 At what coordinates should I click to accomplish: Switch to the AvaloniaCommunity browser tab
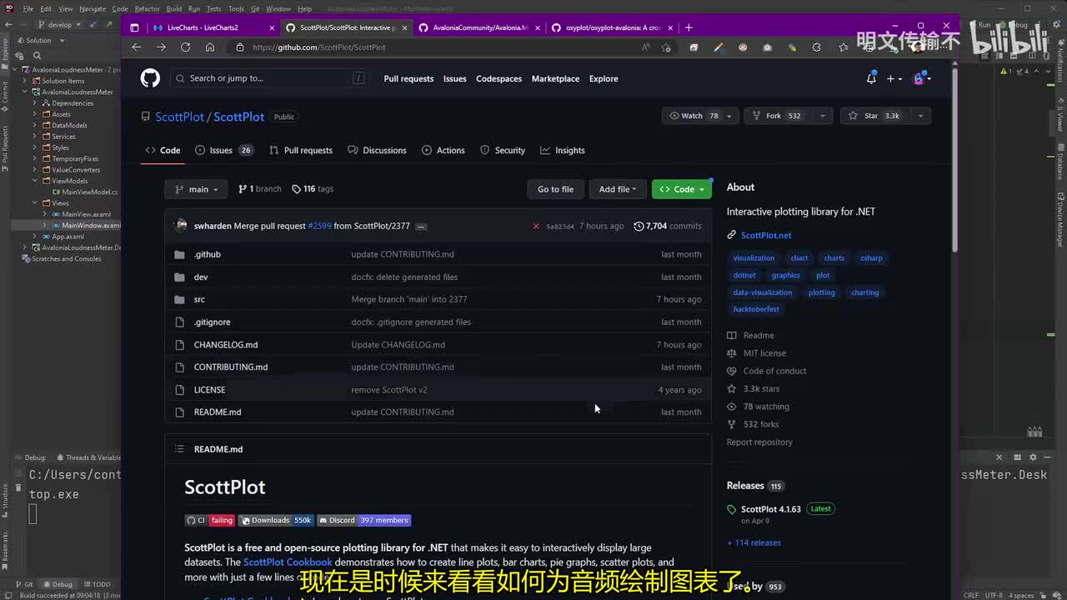point(478,27)
